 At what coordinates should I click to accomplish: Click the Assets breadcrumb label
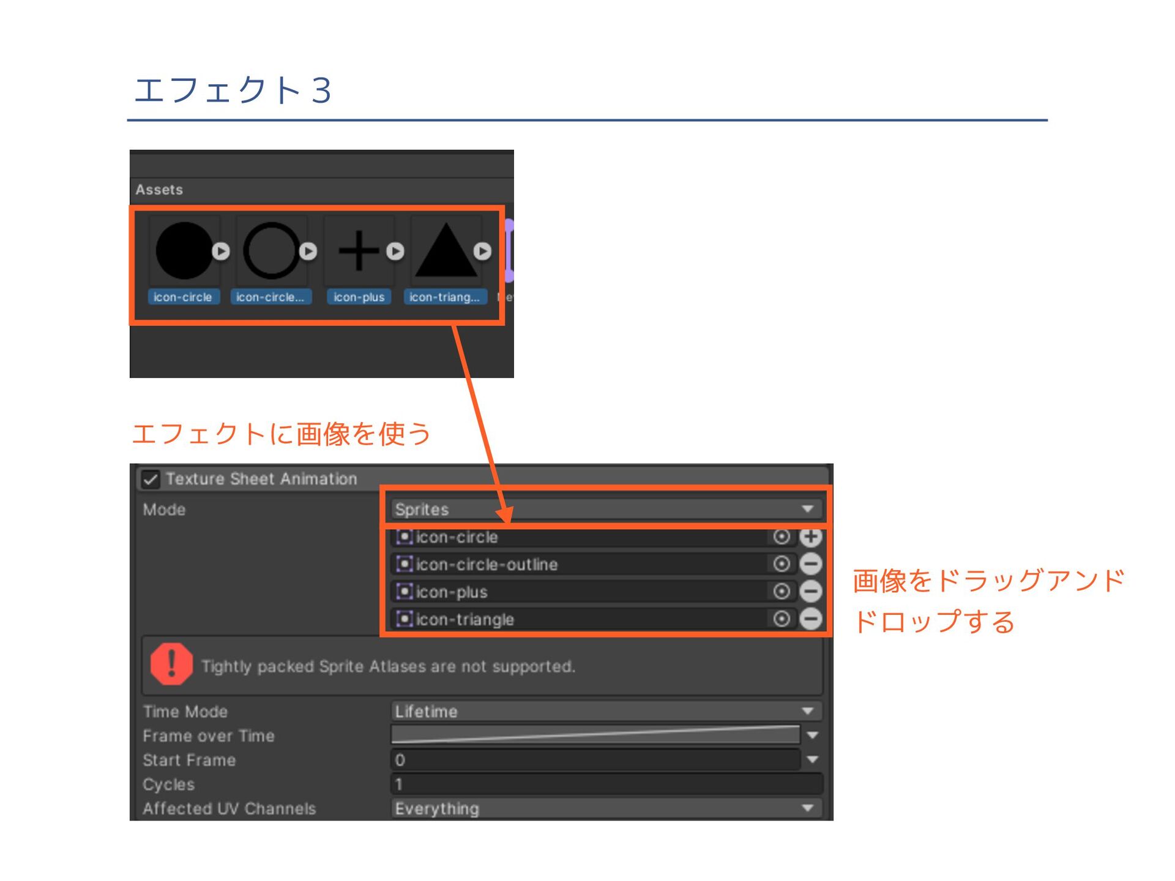coord(159,190)
